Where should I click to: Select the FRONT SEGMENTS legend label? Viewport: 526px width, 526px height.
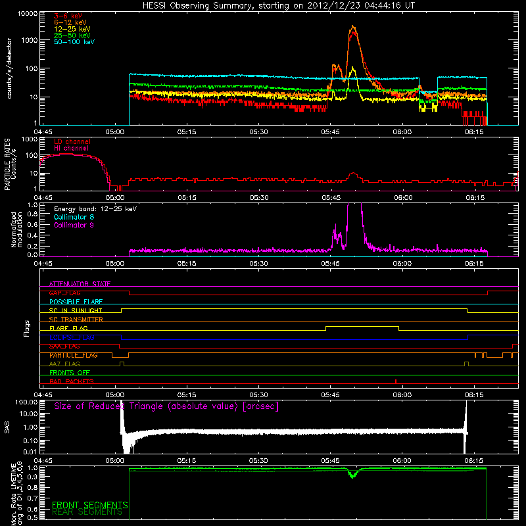[x=90, y=505]
